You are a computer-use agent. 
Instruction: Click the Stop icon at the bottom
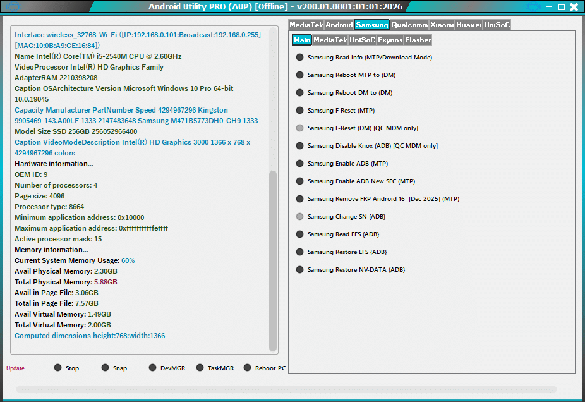coord(58,367)
